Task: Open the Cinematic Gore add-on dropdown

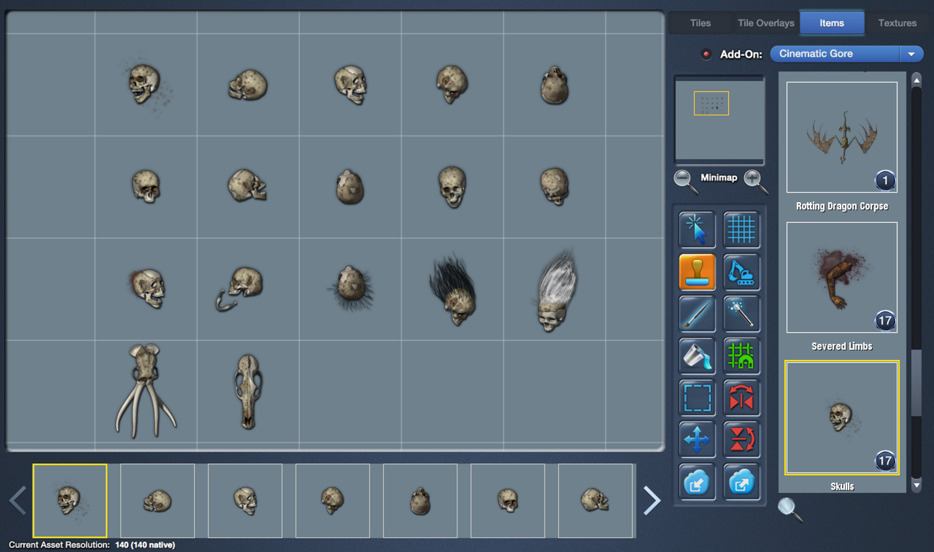Action: [846, 54]
